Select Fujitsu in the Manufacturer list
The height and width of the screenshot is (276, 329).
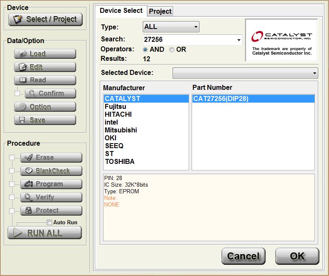(115, 107)
